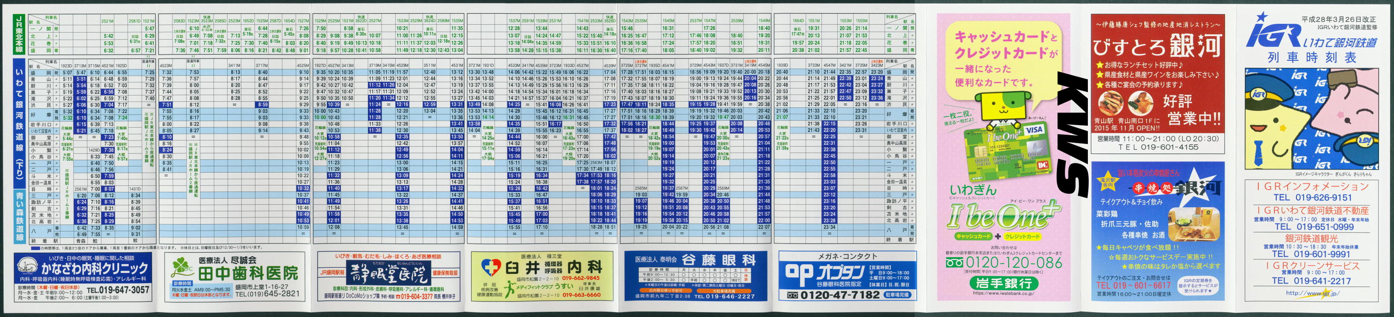The width and height of the screenshot is (1394, 317).
Task: Click the freedial icon beside 0120-47-7182
Action: 793,295
